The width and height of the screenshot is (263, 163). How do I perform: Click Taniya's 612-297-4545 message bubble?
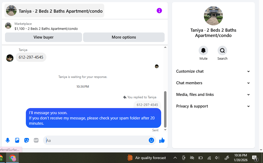tap(31, 57)
